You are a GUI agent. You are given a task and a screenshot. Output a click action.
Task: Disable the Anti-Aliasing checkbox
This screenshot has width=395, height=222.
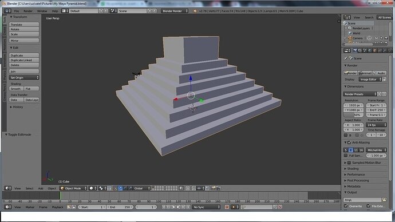(349, 142)
